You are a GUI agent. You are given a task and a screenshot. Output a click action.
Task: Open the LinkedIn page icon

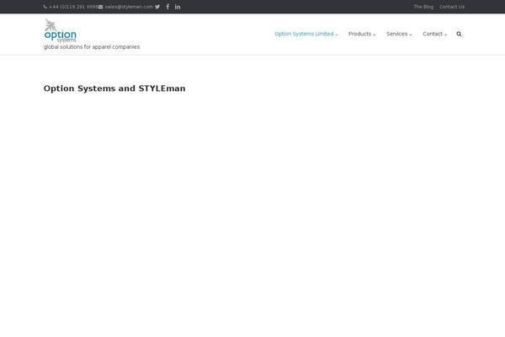[x=178, y=7]
